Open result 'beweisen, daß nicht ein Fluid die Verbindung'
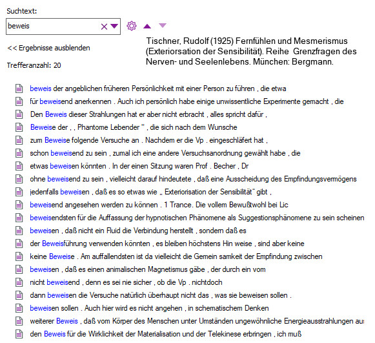Screen dimensions: 375x343 [138, 231]
